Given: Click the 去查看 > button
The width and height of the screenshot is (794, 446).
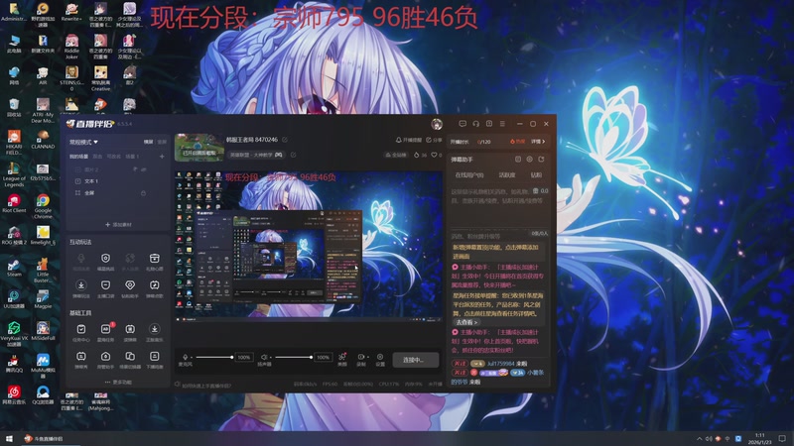Looking at the screenshot, I should coord(466,322).
